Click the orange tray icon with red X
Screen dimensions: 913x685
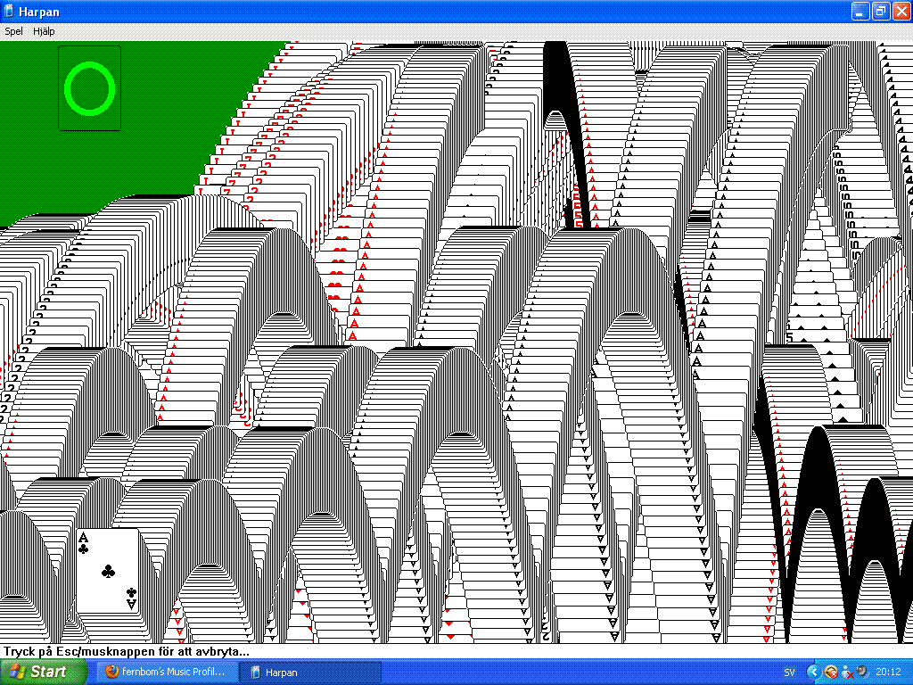(832, 673)
